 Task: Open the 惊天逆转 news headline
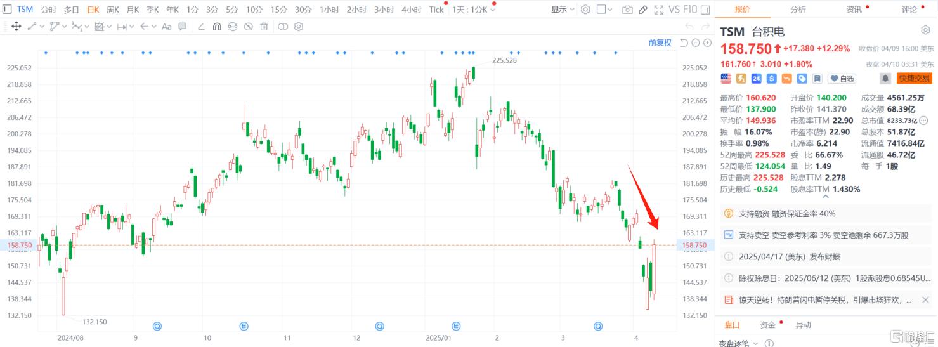click(x=824, y=299)
